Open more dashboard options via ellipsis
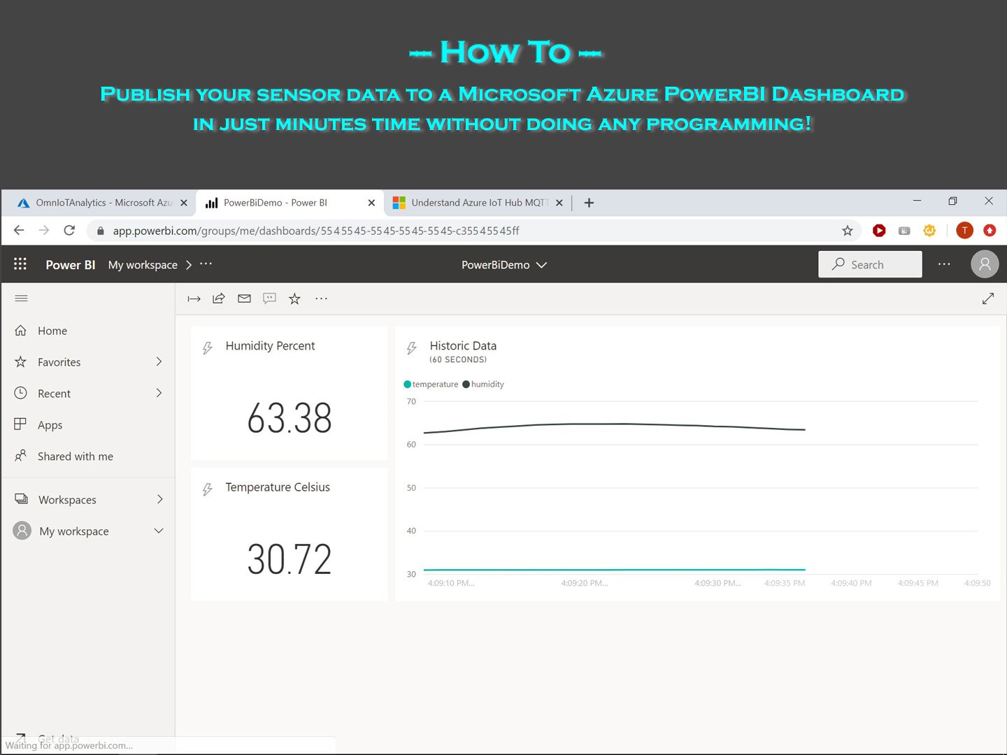Image resolution: width=1007 pixels, height=755 pixels. coord(321,299)
